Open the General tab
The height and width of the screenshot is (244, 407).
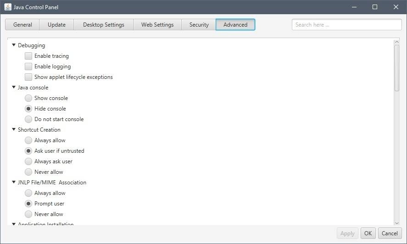pos(22,25)
